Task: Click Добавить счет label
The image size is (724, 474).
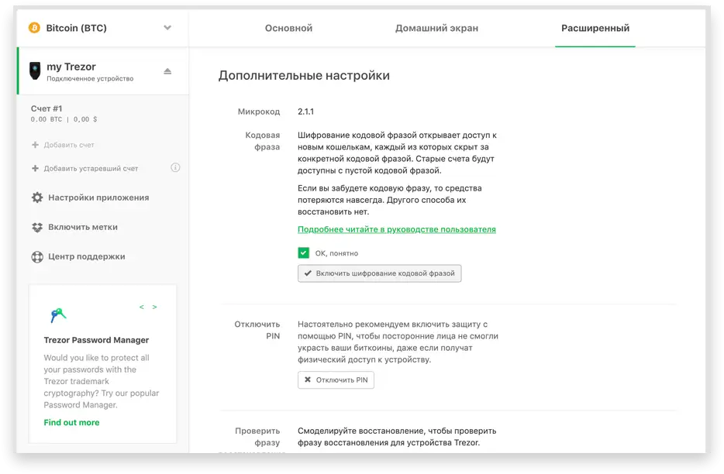Action: click(69, 145)
